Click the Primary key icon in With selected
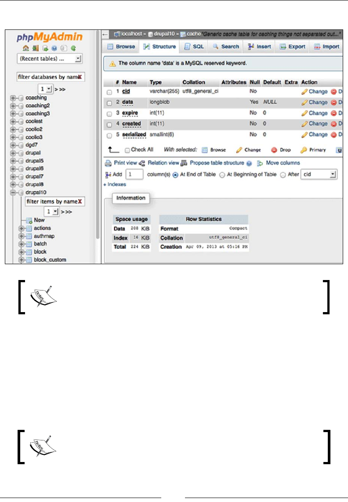This screenshot has height=502, width=348. coord(304,150)
